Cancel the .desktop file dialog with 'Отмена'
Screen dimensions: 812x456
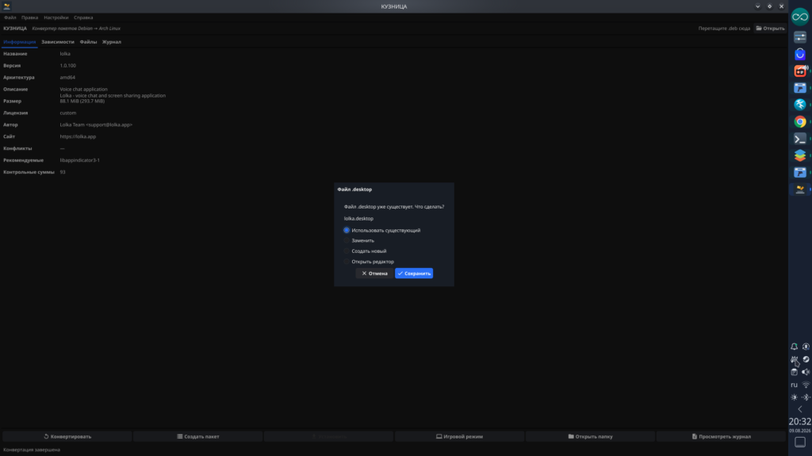click(x=374, y=273)
